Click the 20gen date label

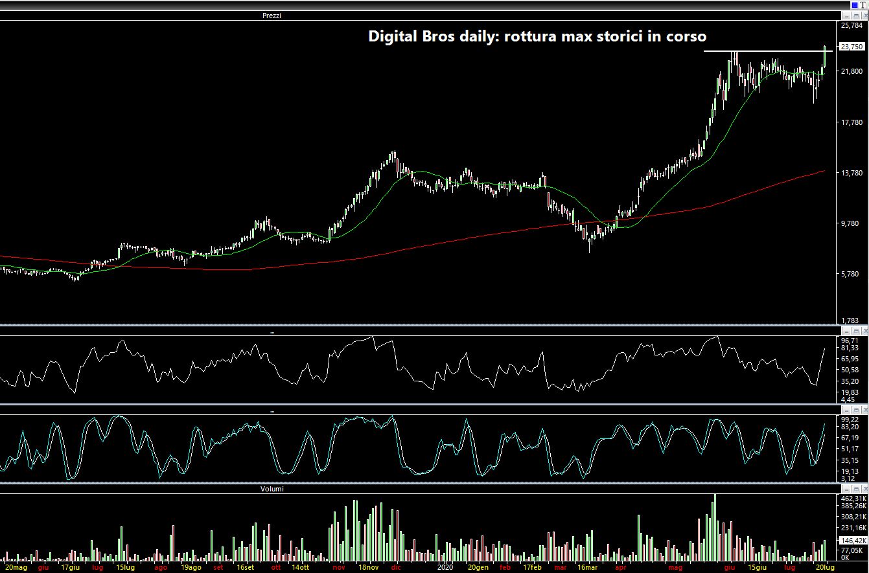tap(478, 567)
